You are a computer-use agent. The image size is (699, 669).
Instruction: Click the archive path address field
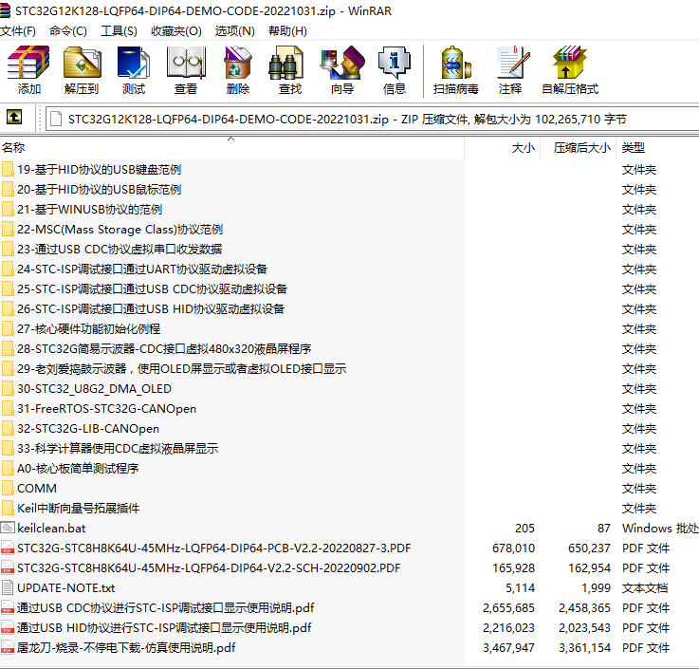click(x=372, y=119)
